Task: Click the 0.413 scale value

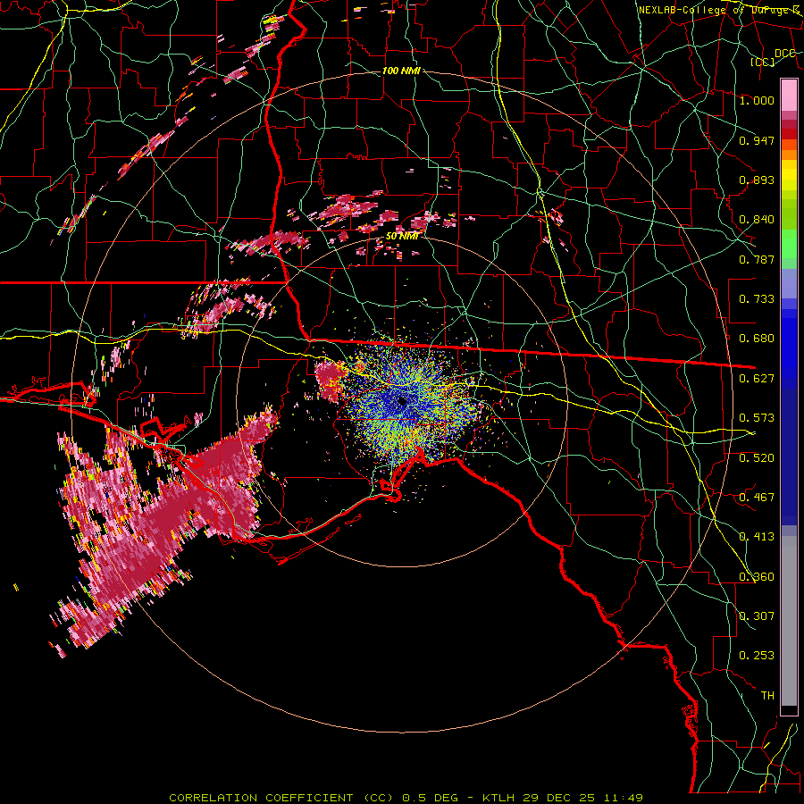Action: point(757,536)
